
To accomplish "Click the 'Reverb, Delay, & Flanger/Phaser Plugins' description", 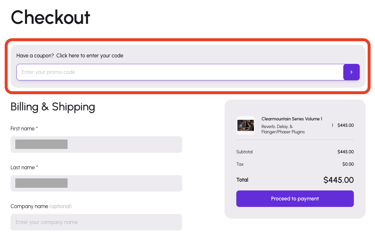I will click(x=283, y=129).
